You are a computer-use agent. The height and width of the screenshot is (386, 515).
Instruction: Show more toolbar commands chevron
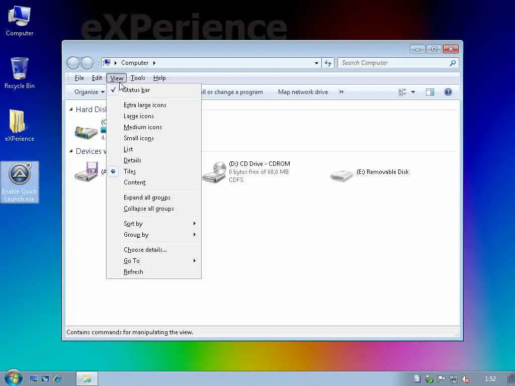[x=341, y=92]
